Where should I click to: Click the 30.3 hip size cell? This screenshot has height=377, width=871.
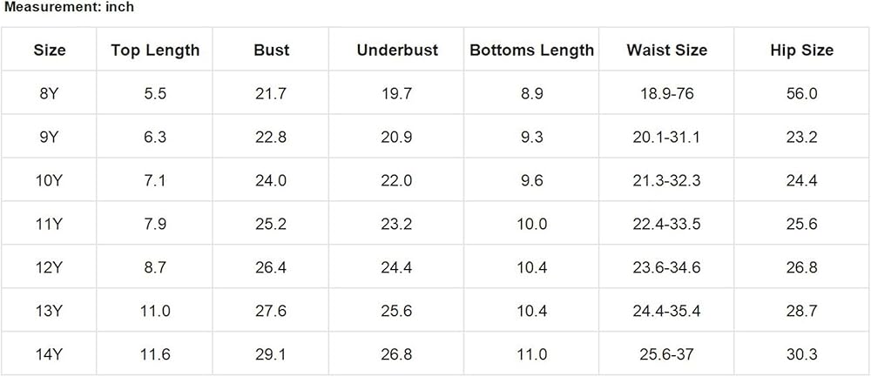click(x=801, y=354)
